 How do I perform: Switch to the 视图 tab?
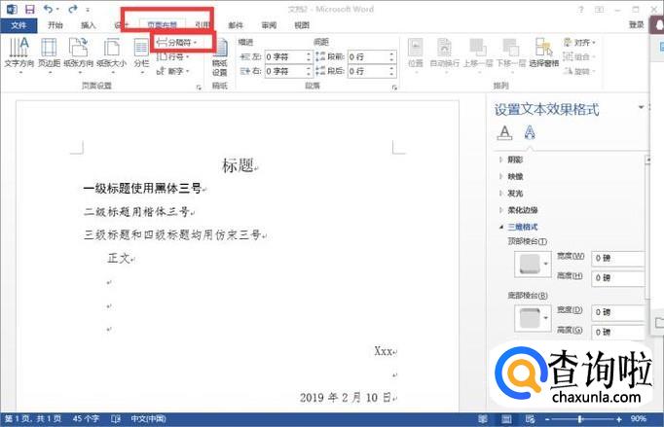pyautogui.click(x=302, y=25)
